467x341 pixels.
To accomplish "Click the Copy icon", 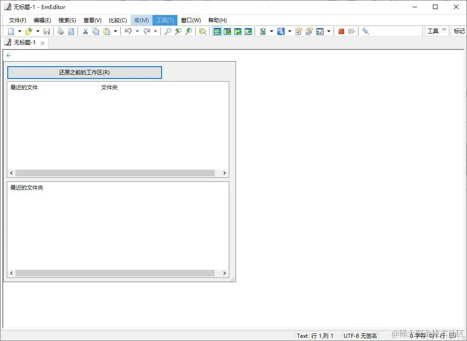I will (96, 31).
